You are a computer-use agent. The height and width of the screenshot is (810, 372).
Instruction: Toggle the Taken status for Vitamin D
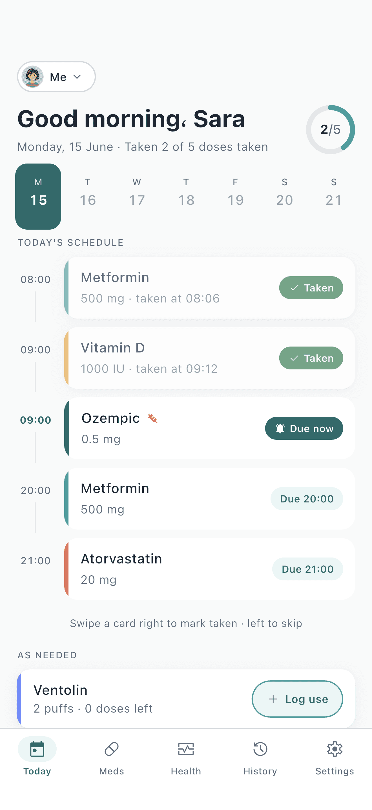[311, 358]
